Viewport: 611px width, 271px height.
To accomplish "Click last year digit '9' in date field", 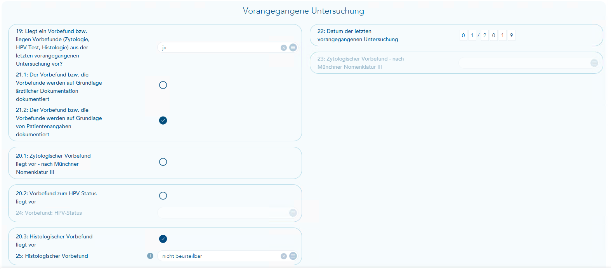I will [512, 35].
